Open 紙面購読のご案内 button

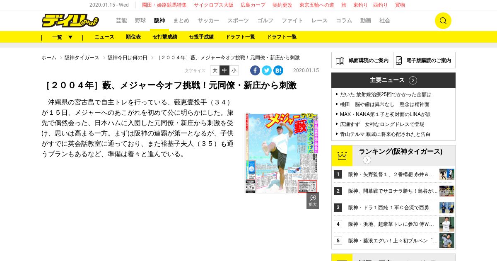tap(362, 60)
